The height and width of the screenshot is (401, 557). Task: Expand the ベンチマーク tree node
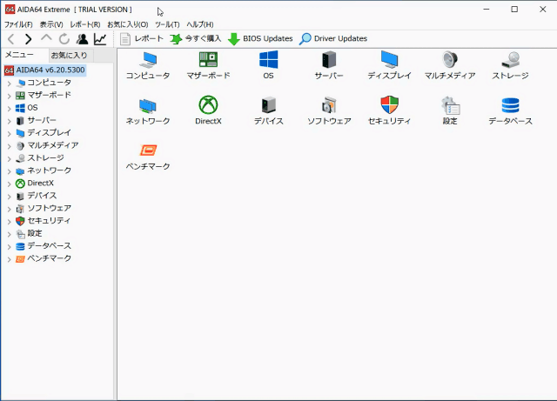[10, 259]
